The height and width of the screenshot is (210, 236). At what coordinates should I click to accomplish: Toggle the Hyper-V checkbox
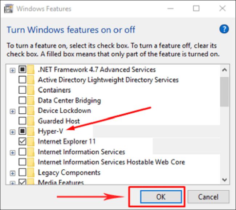pos(23,131)
